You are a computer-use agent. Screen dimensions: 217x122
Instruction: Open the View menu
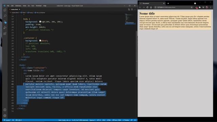[24, 6]
